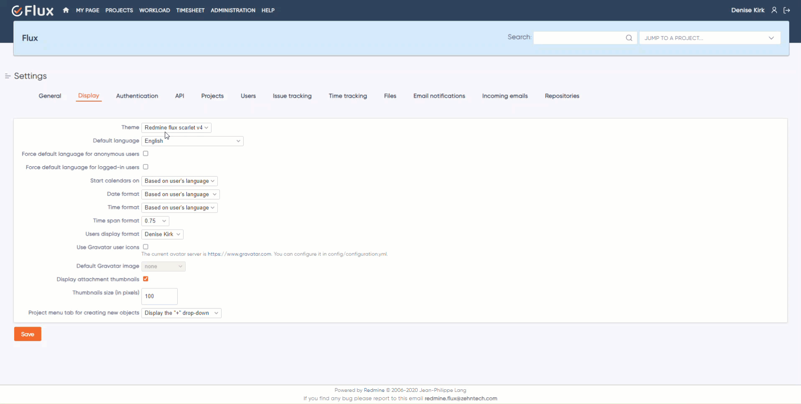
Task: Follow the gravatar.com link
Action: click(239, 254)
